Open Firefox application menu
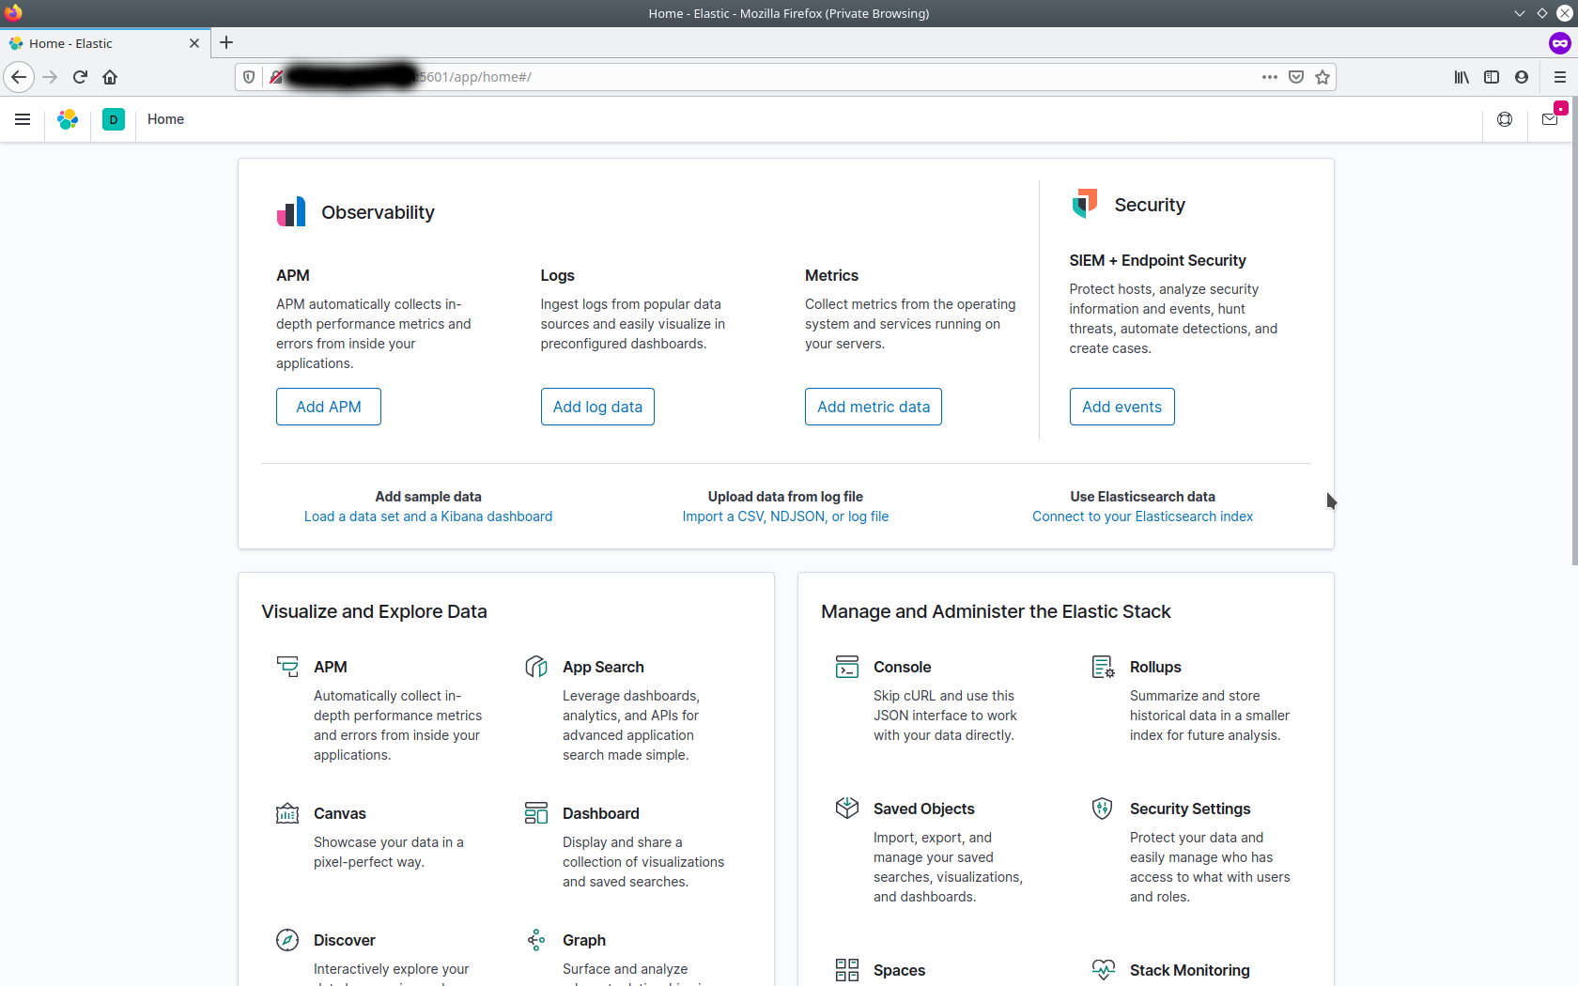The height and width of the screenshot is (986, 1578). pos(1560,77)
